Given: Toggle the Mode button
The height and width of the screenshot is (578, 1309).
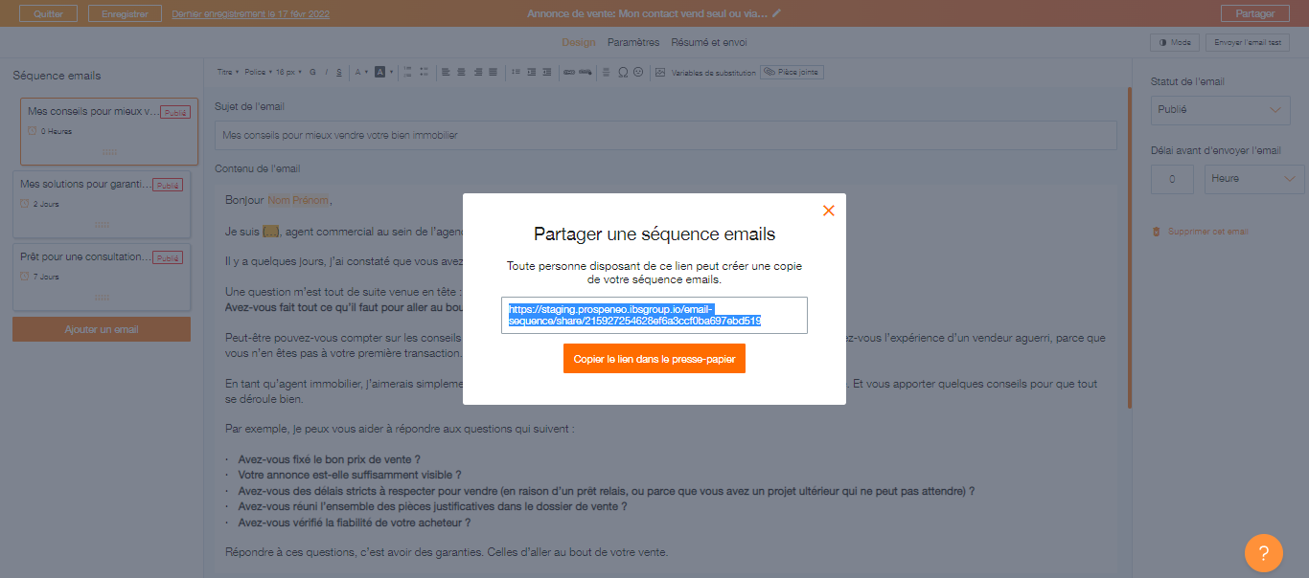Looking at the screenshot, I should point(1175,42).
